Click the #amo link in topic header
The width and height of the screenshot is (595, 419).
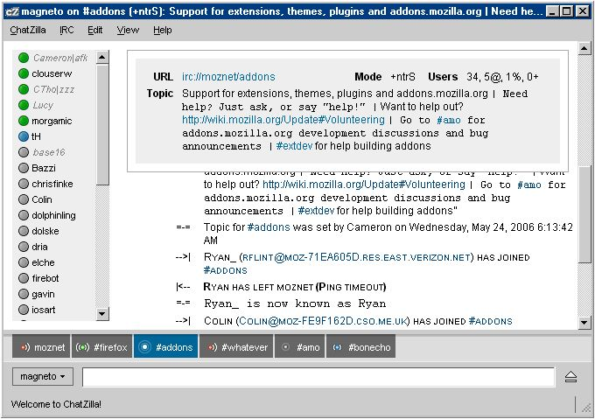(449, 120)
